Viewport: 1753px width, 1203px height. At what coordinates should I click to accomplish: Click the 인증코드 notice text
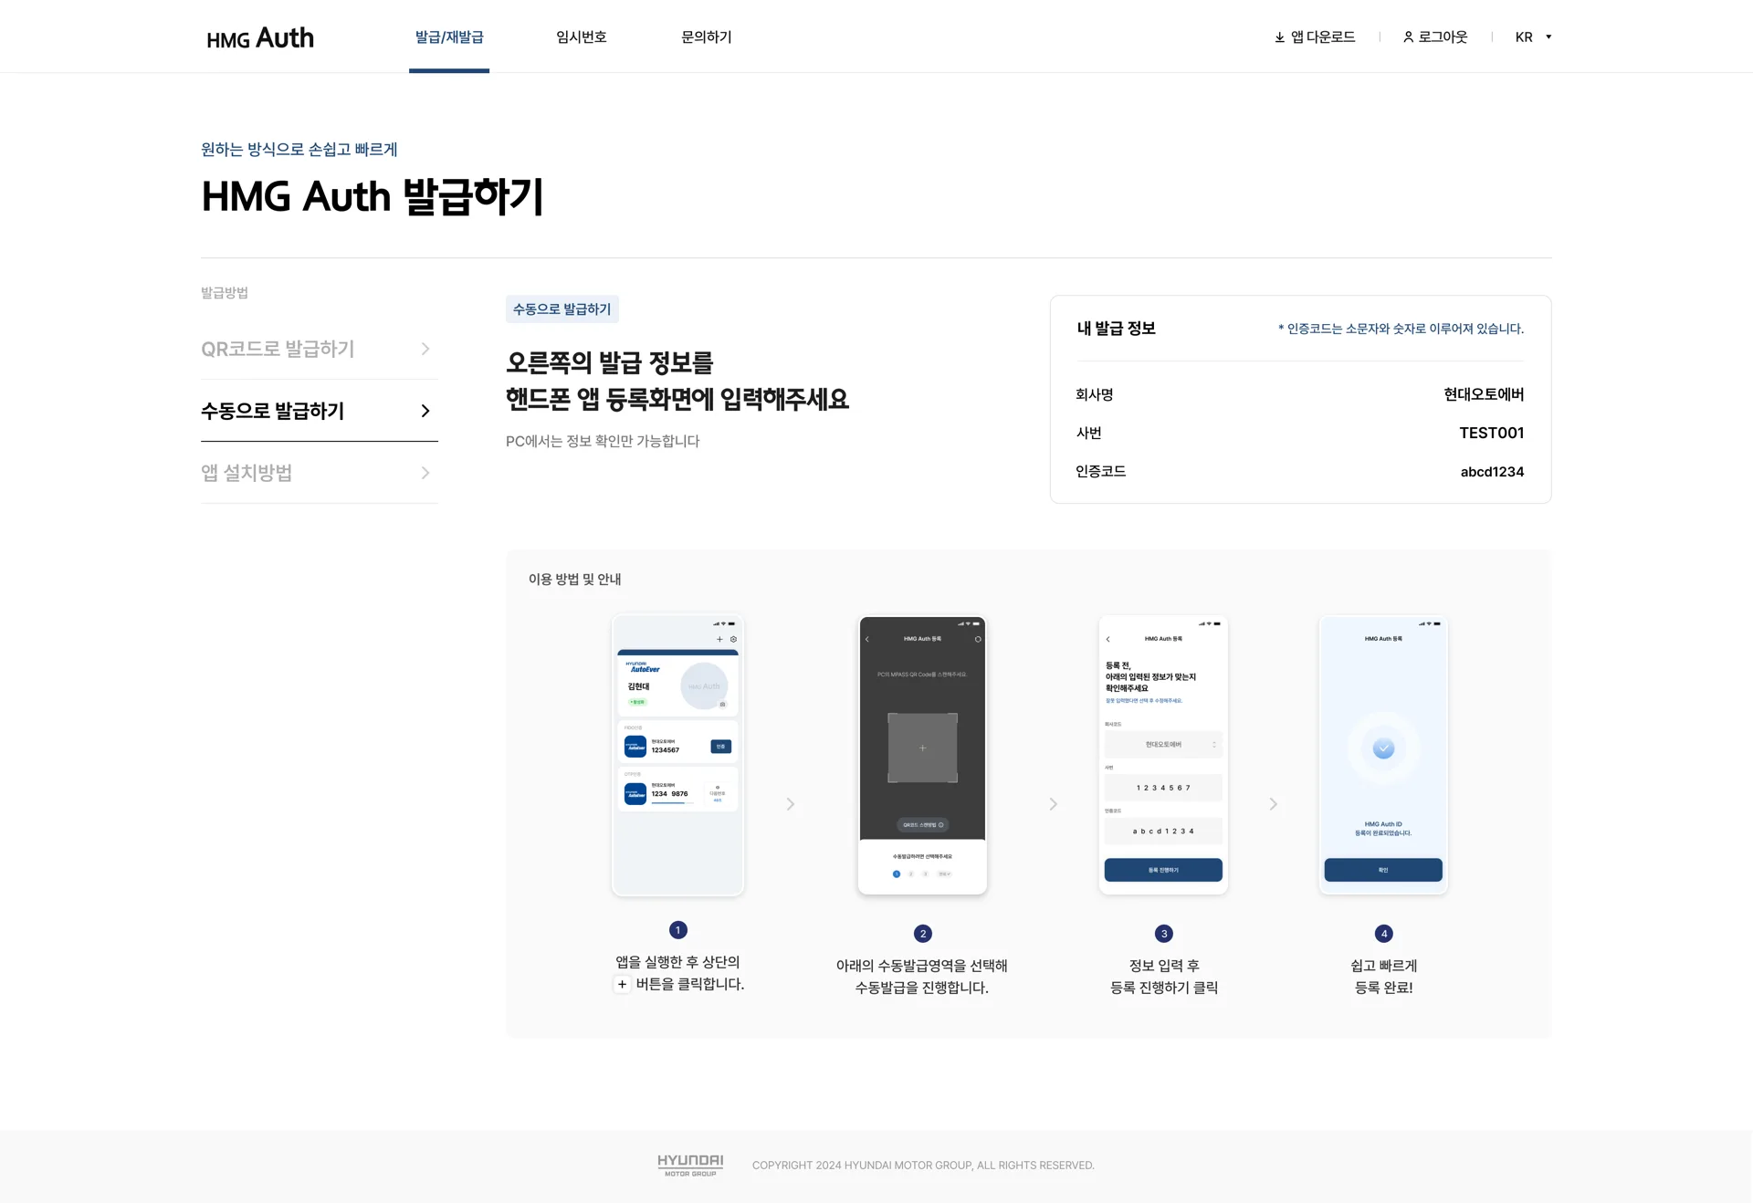1401,329
